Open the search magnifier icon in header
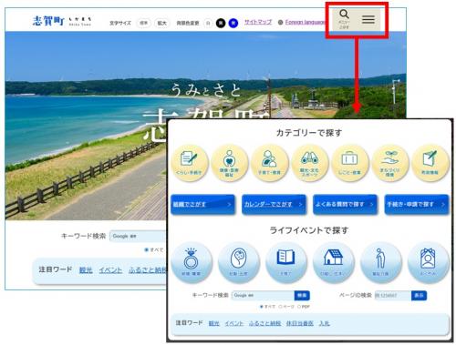Screen dimensions: 456x345 click(344, 15)
